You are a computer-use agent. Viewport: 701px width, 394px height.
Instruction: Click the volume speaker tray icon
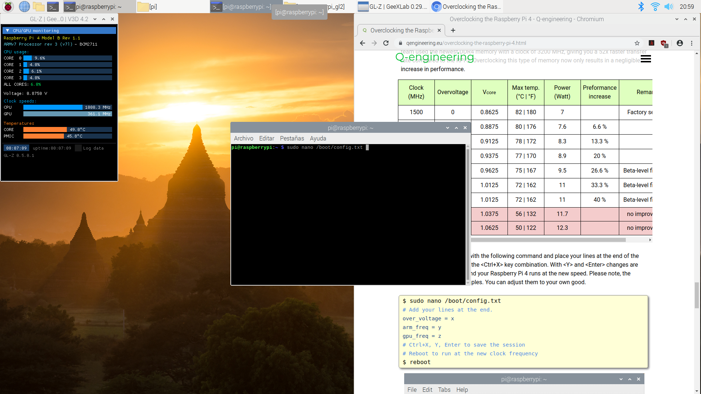(669, 6)
